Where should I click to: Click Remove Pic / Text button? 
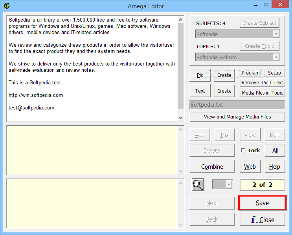pyautogui.click(x=263, y=82)
